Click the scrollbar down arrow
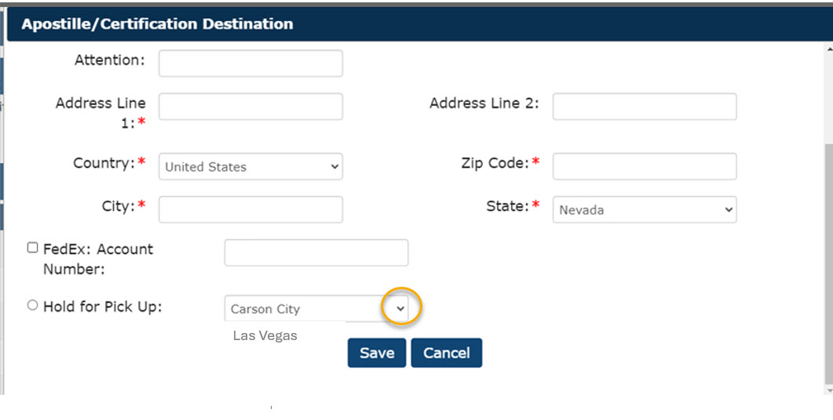 [828, 389]
